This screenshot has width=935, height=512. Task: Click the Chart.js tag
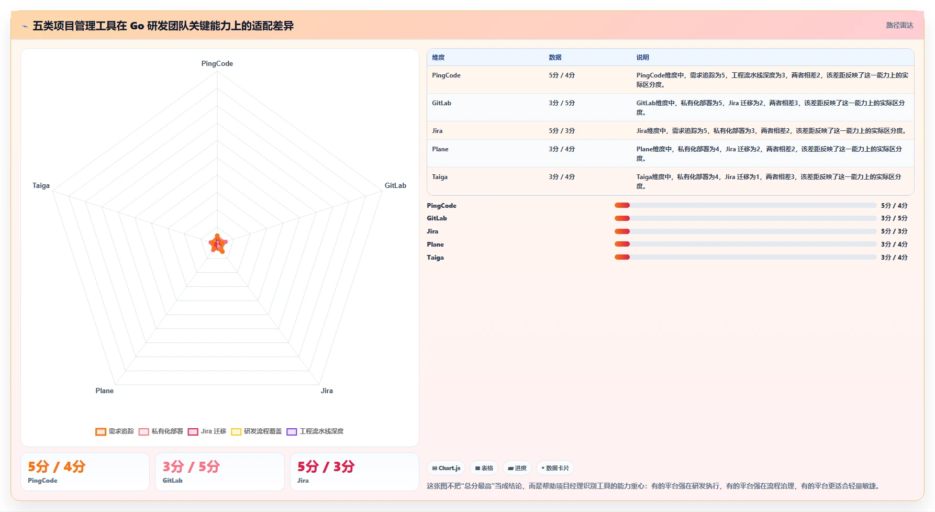tap(446, 468)
